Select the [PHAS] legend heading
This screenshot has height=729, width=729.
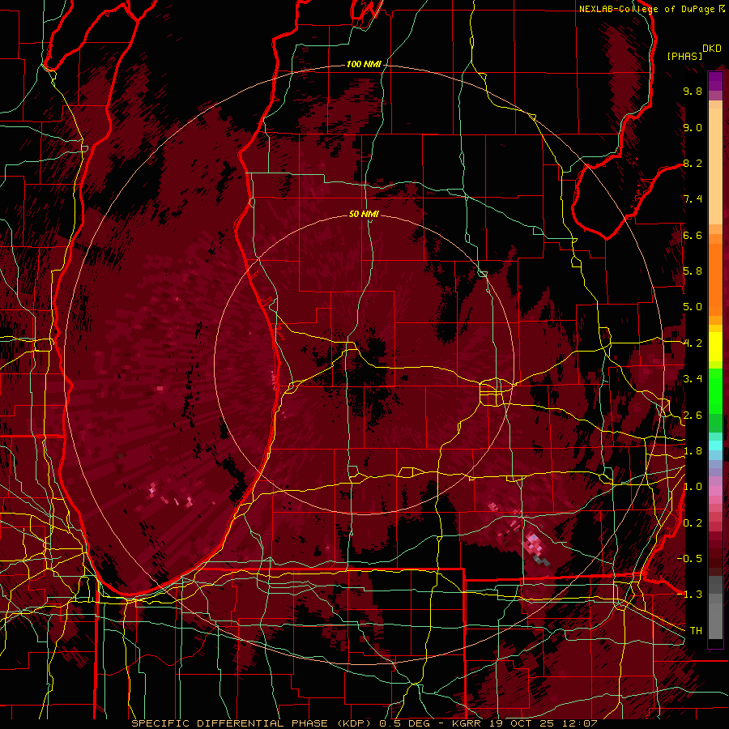(684, 56)
